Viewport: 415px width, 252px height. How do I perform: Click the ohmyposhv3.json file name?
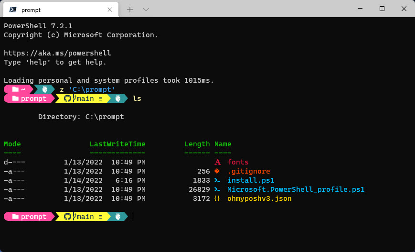point(259,198)
